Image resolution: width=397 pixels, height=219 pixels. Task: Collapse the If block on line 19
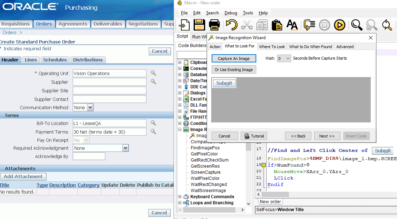point(263,165)
